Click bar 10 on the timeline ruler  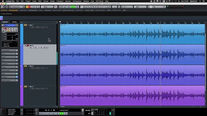123,23
